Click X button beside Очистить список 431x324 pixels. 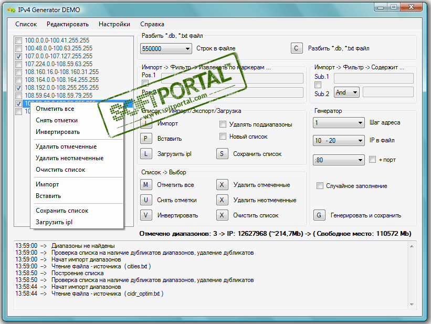click(222, 215)
